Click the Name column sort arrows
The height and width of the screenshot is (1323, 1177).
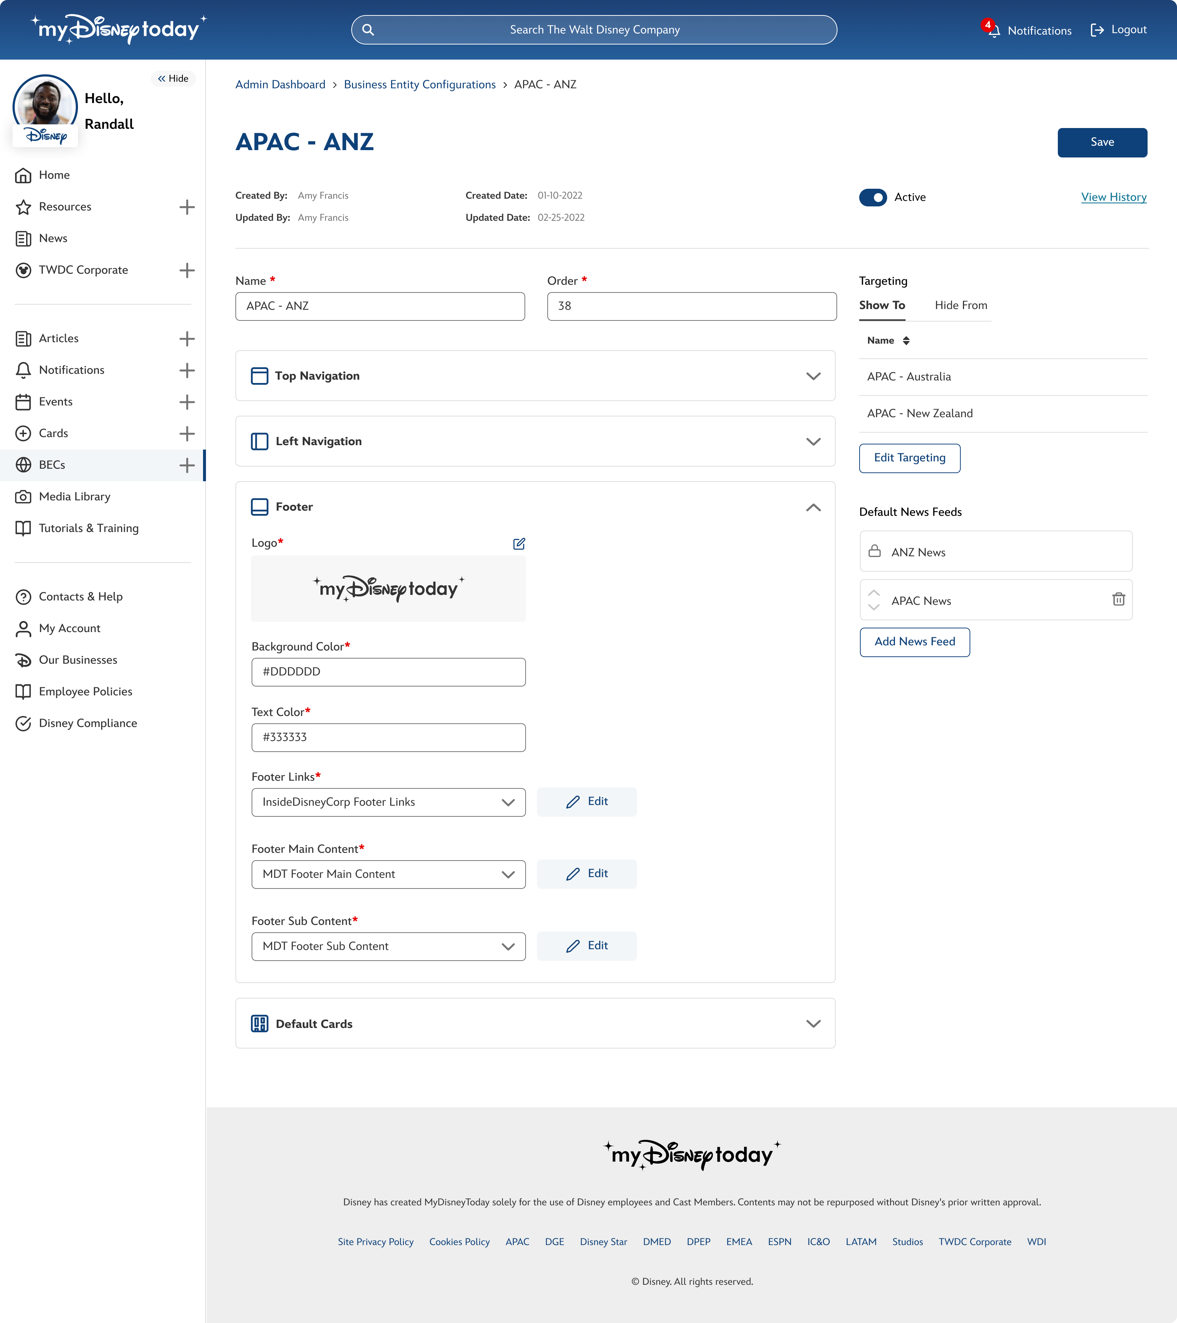tap(906, 340)
